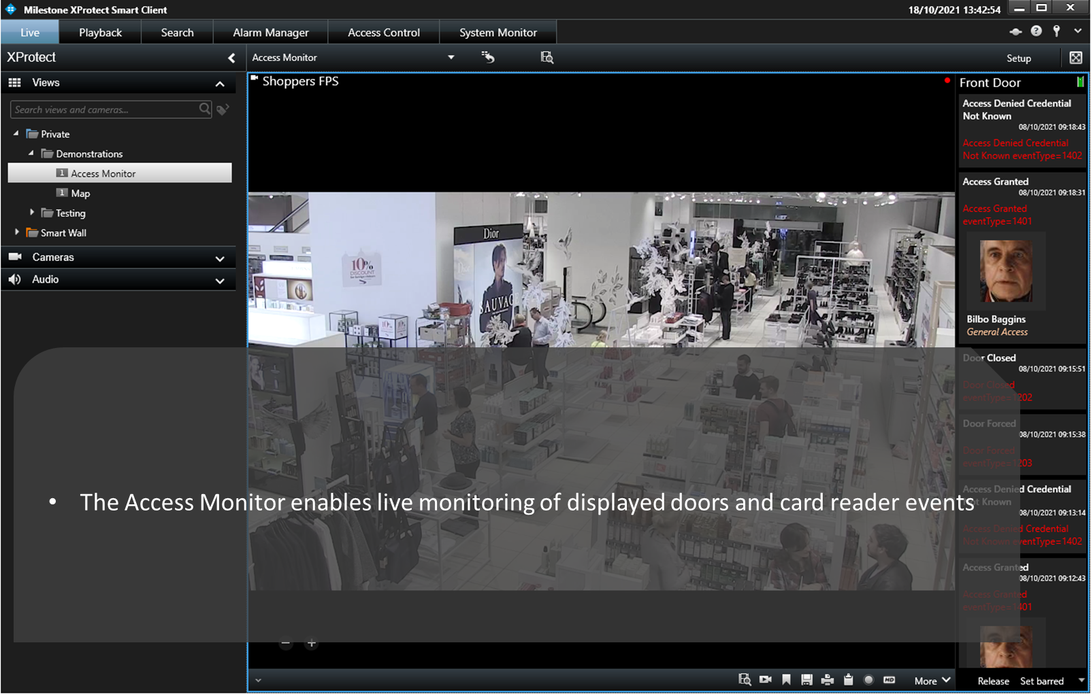This screenshot has width=1091, height=694.
Task: Click the green door status indicator by Front Door
Action: (x=1080, y=82)
